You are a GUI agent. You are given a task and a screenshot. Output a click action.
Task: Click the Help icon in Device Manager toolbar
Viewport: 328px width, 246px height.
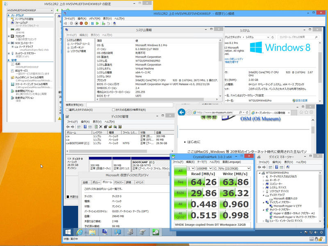[276, 167]
